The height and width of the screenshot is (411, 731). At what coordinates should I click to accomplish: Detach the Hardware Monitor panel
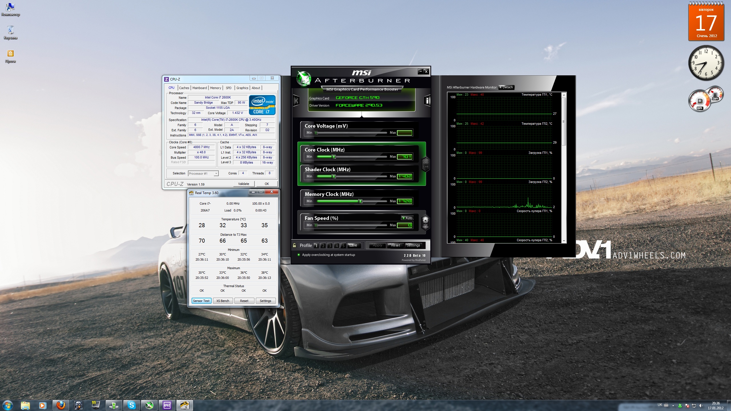pyautogui.click(x=506, y=87)
